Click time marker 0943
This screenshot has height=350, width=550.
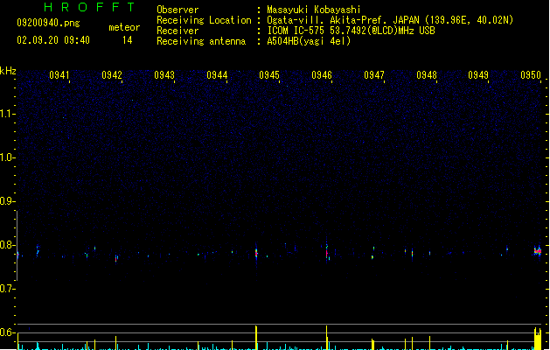164,75
